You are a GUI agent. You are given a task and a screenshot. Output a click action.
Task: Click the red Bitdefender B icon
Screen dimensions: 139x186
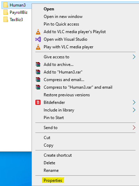click(x=38, y=102)
